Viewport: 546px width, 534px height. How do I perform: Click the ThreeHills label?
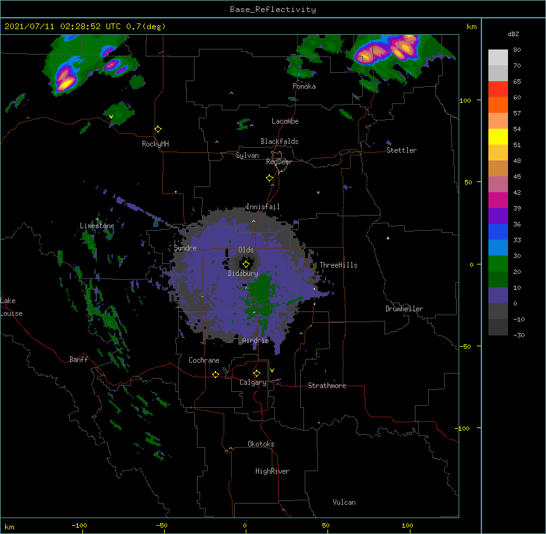tap(338, 265)
